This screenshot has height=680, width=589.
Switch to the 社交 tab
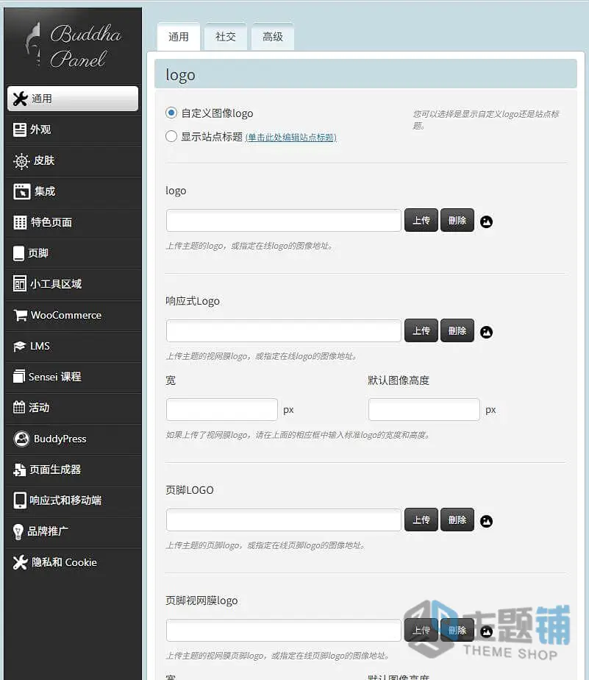(225, 37)
